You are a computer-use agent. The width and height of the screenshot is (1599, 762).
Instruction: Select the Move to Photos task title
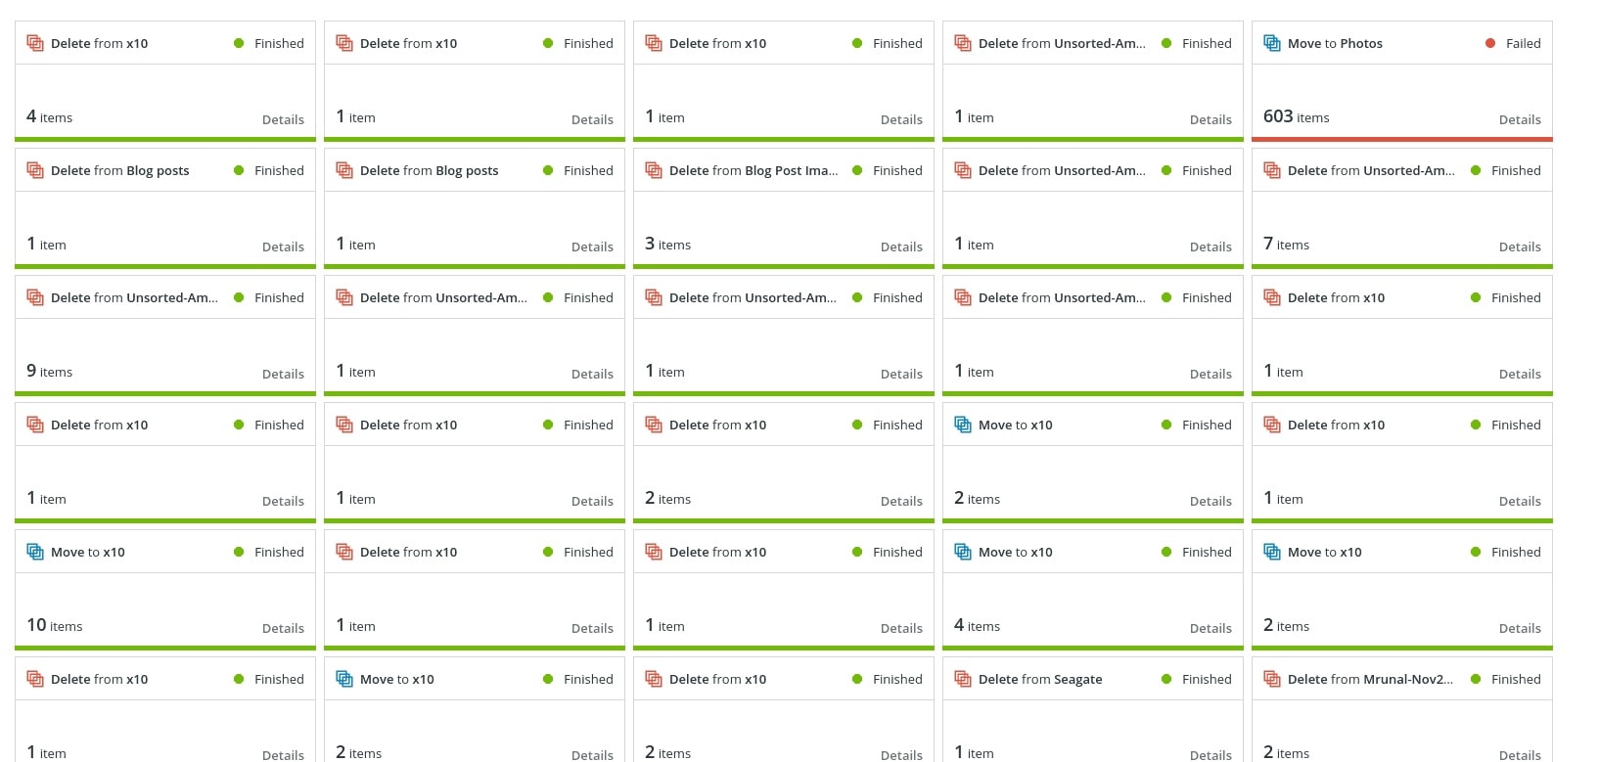(1335, 43)
